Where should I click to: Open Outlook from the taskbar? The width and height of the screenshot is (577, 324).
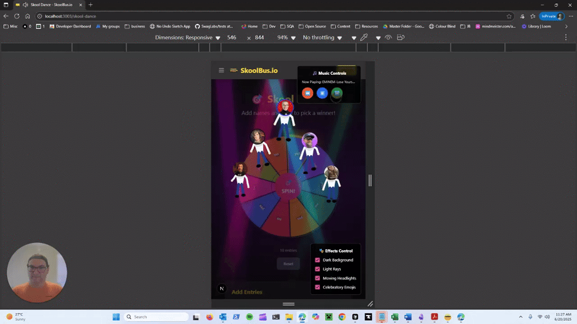tap(223, 317)
